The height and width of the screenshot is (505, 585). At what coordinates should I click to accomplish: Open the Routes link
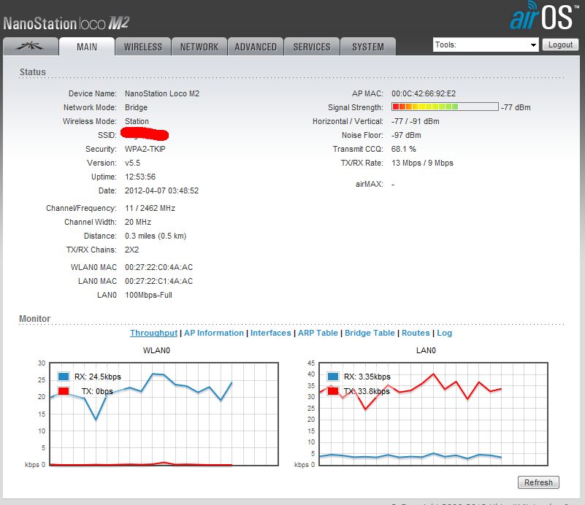coord(416,333)
